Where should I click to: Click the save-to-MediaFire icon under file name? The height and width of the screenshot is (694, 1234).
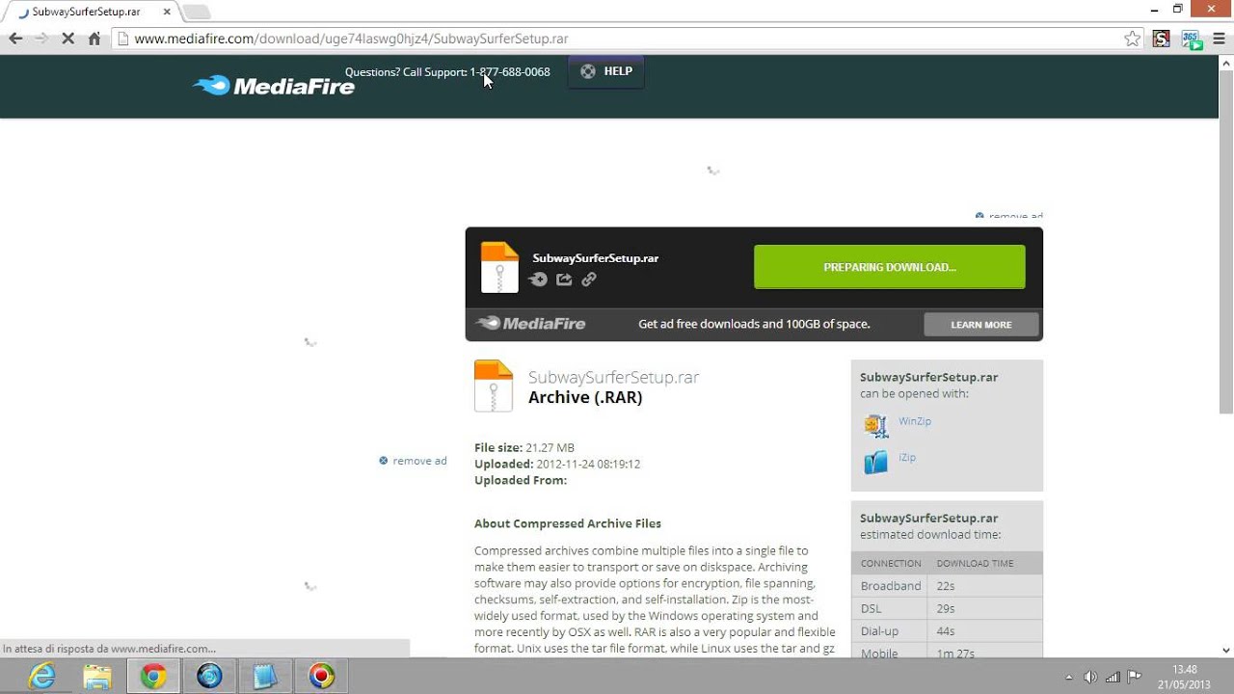(x=539, y=280)
